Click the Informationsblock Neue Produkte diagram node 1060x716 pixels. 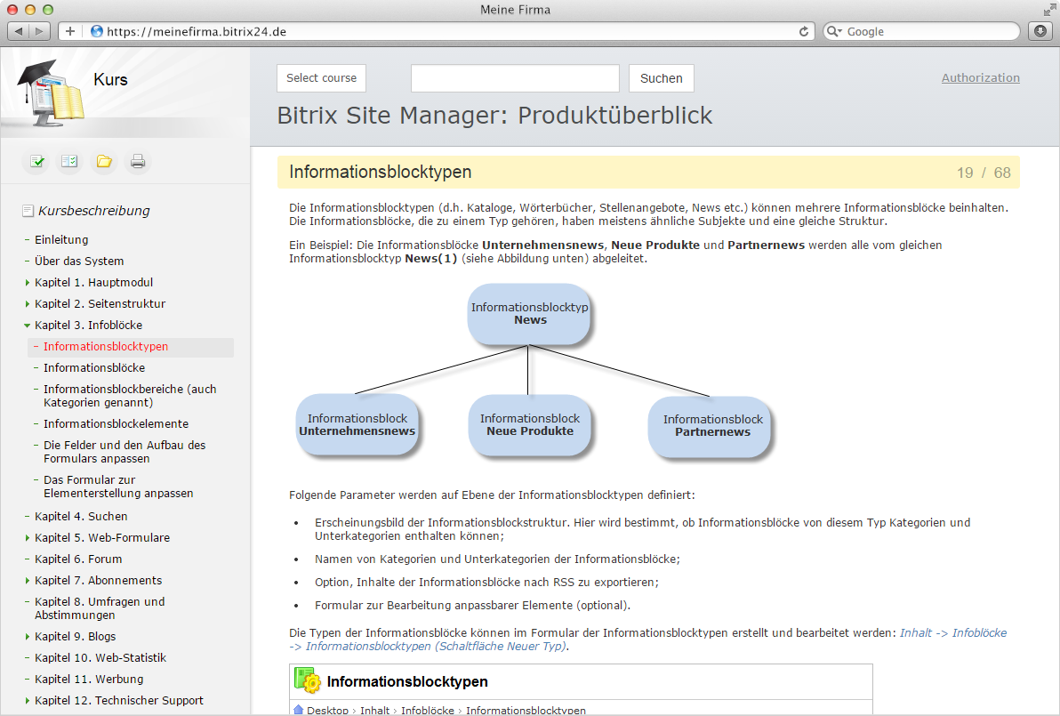coord(529,424)
